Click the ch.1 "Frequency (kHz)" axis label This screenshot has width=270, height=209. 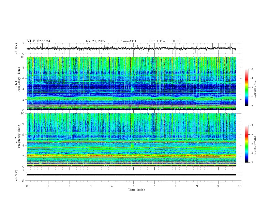[x=19, y=79]
